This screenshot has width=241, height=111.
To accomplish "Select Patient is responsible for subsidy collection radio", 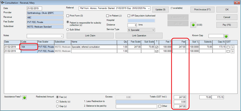I will point(68,22).
